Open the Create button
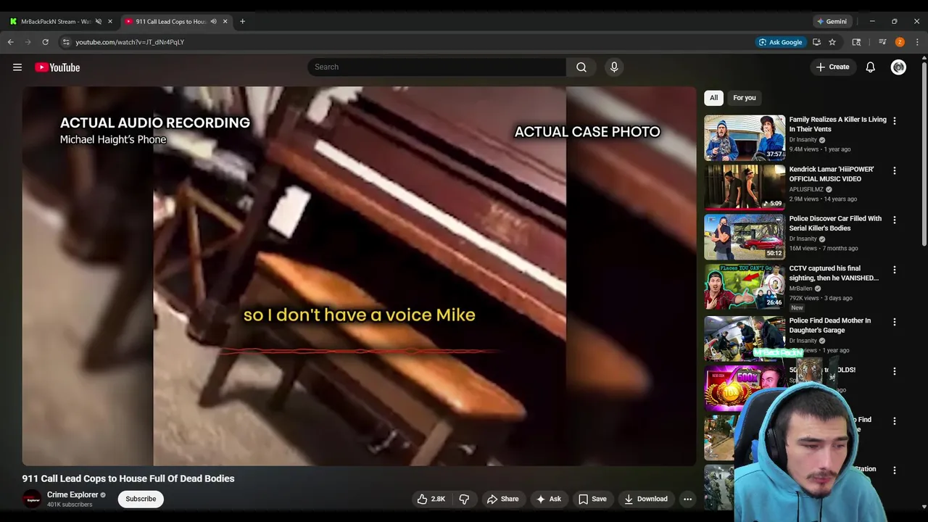 832,67
